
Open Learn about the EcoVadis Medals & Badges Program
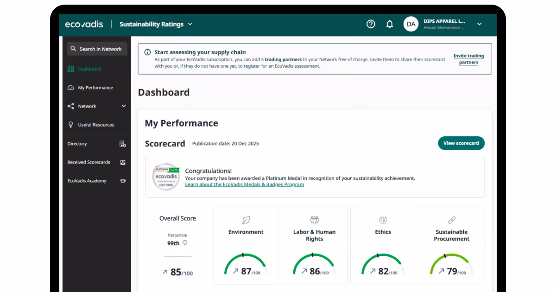point(245,184)
